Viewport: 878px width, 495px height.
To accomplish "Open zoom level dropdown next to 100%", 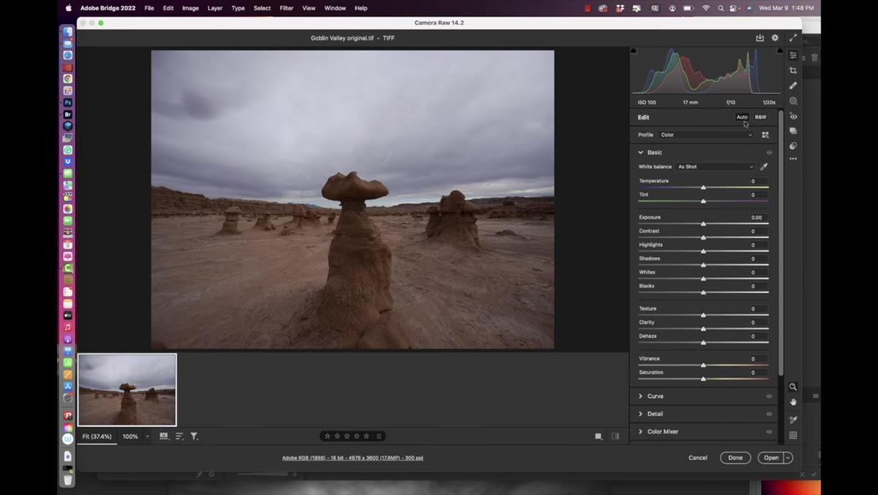I will click(x=147, y=436).
